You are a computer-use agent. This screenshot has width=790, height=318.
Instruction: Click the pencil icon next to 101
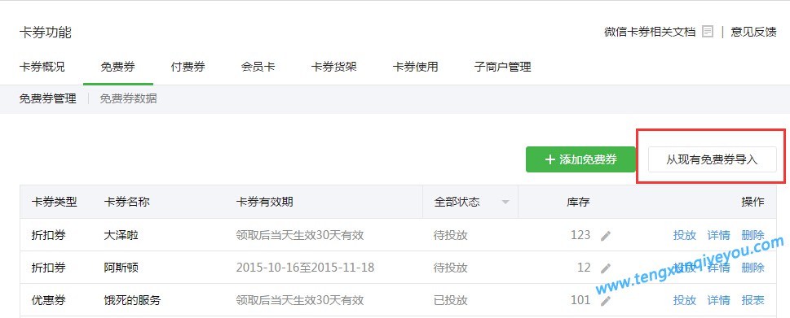pyautogui.click(x=606, y=301)
